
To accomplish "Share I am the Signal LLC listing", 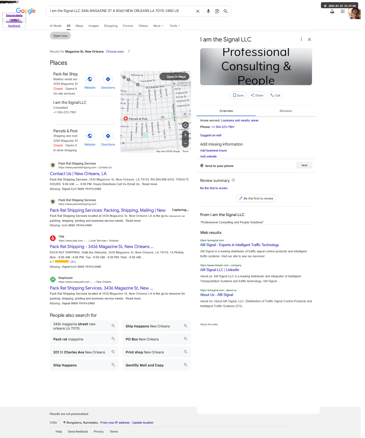I will (x=257, y=95).
